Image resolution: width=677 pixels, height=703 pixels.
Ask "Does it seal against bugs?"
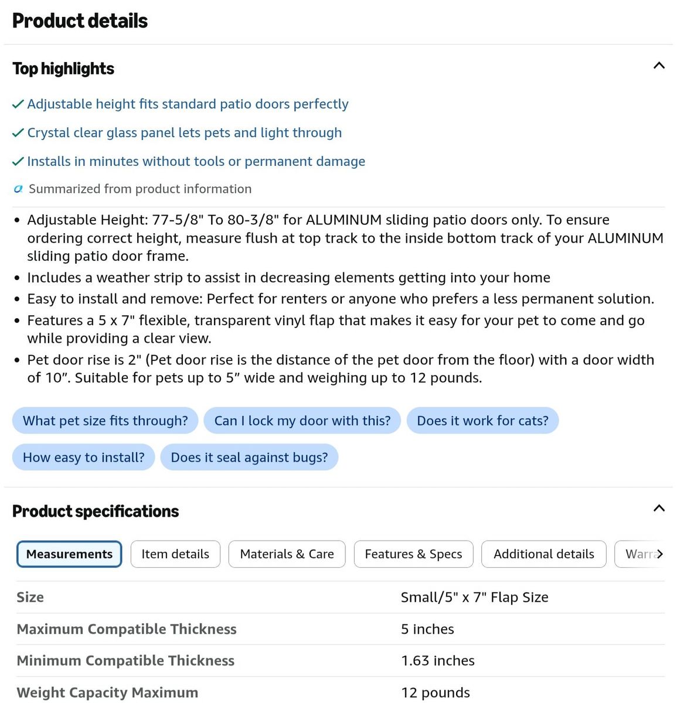point(249,457)
